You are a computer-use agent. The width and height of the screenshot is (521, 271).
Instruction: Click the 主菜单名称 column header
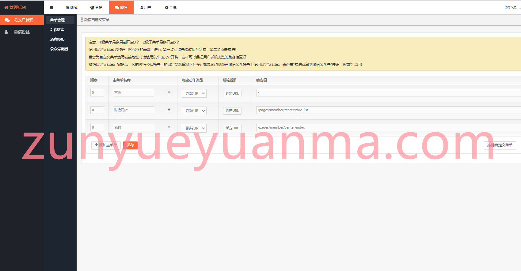(122, 80)
